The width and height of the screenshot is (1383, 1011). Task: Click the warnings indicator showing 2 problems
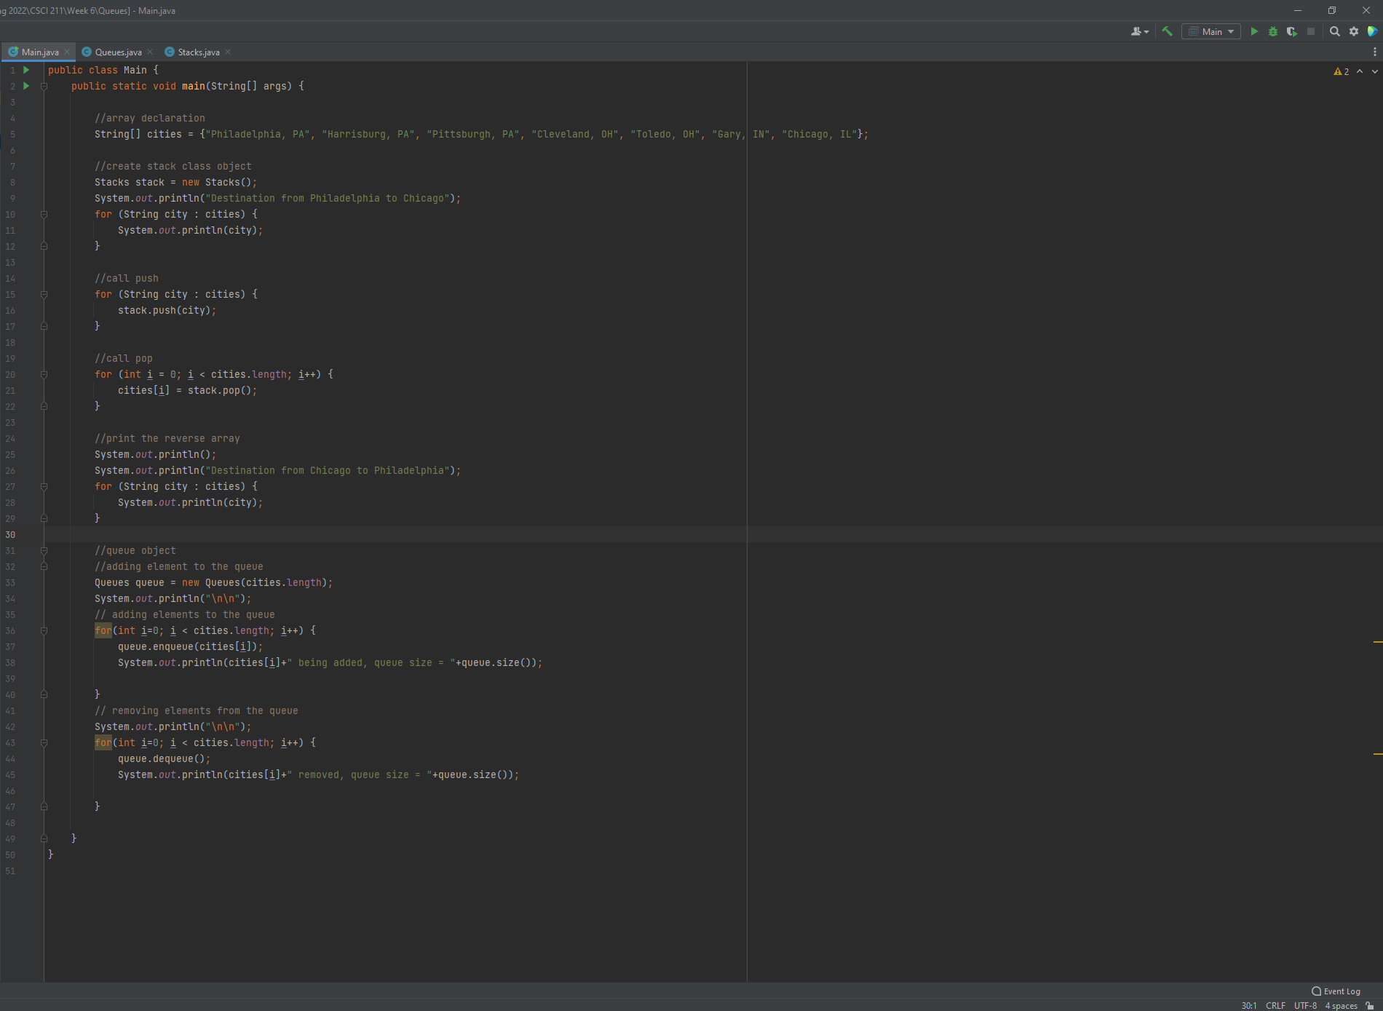click(1342, 71)
